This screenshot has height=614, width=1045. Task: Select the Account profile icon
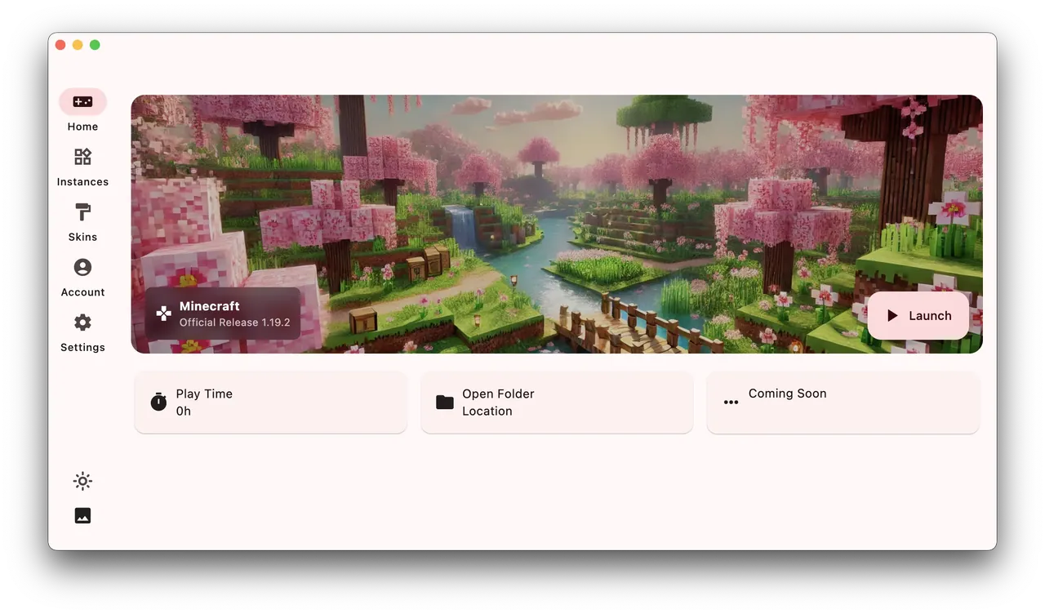(x=82, y=267)
